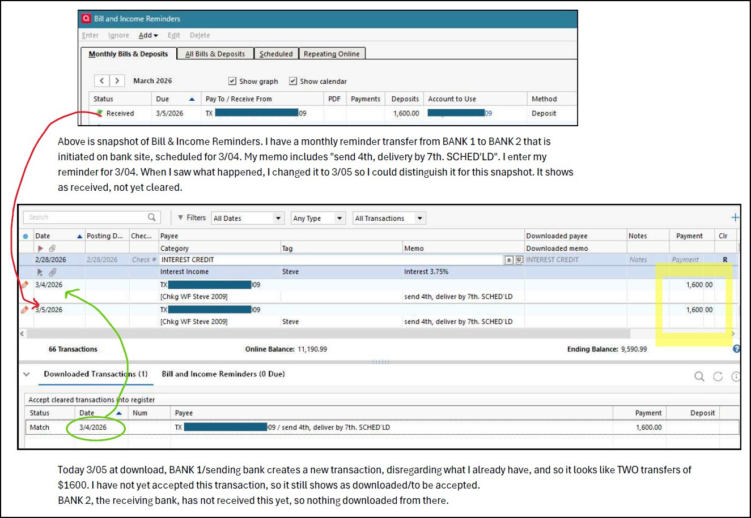The height and width of the screenshot is (518, 751).
Task: Switch to Monthly Bills & Deposits tab
Action: 128,54
